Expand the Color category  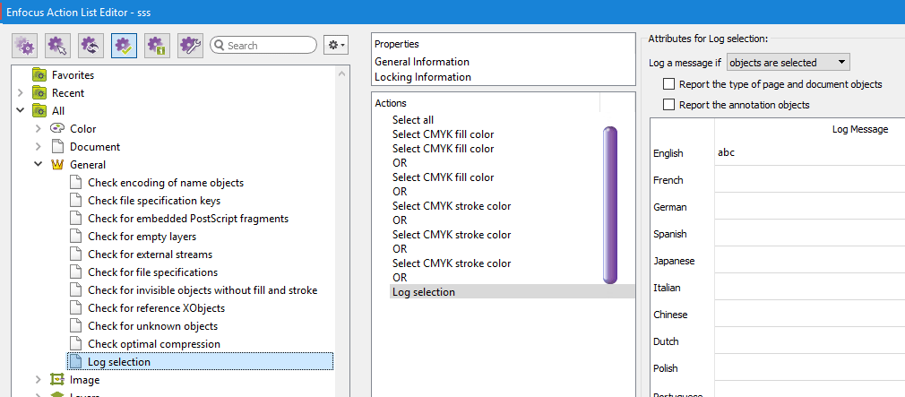pos(39,129)
